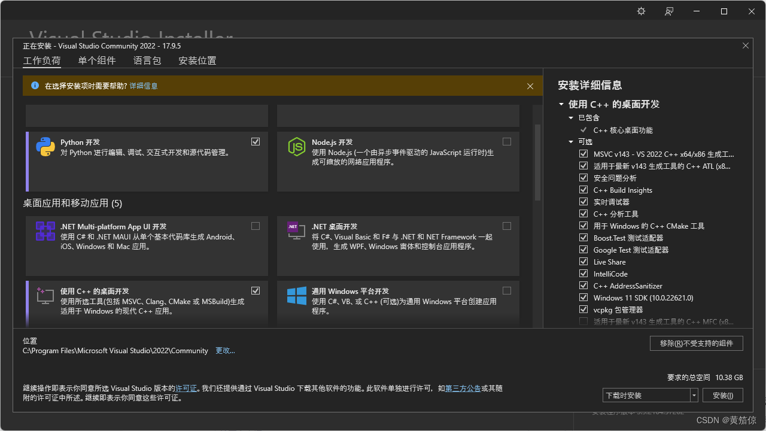Screen dimensions: 766x431
Task: Uncheck the Python 开发 workload checkbox
Action: pyautogui.click(x=256, y=142)
